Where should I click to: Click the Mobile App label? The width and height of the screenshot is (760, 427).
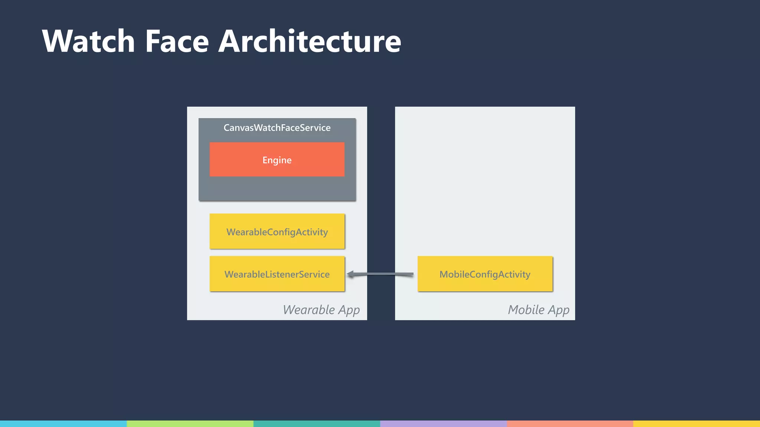(x=538, y=310)
